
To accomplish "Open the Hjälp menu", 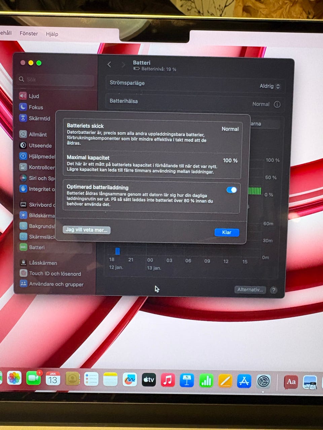I will tap(52, 34).
